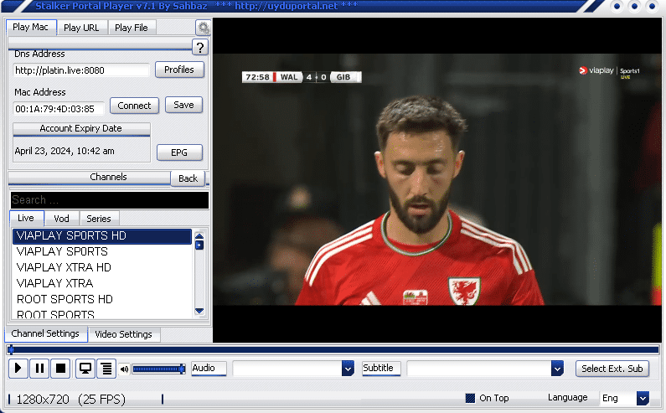Viewport: 666px width, 413px height.
Task: Expand the Language dropdown
Action: point(643,399)
